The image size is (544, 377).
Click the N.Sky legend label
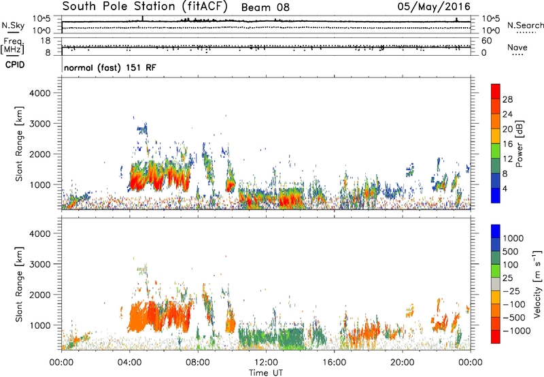click(x=13, y=25)
